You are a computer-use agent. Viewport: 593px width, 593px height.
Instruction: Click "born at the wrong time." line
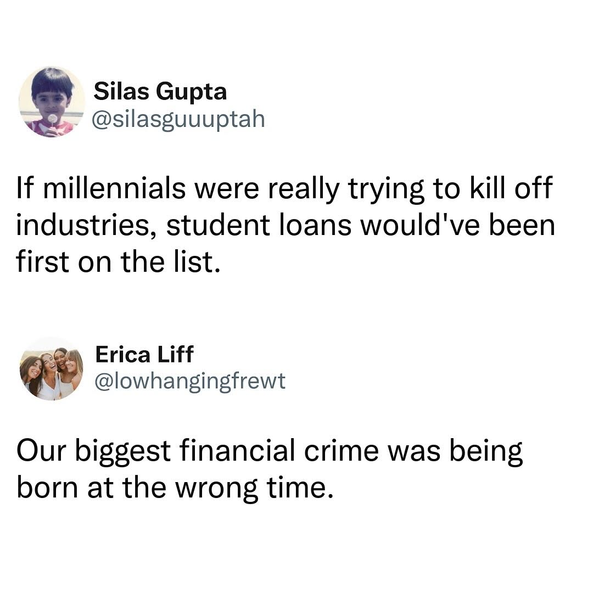point(175,489)
